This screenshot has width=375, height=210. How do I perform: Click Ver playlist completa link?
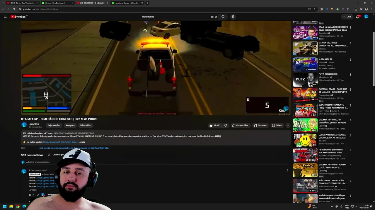(x=327, y=68)
